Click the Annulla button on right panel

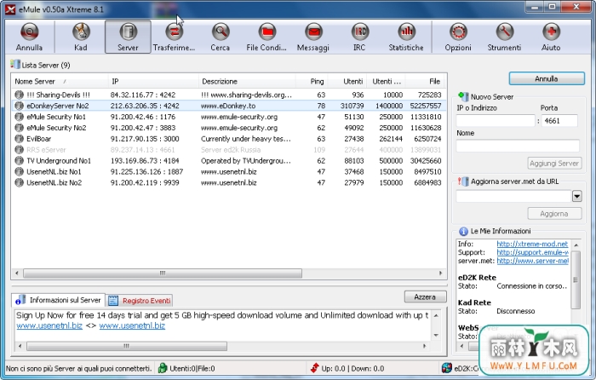547,78
